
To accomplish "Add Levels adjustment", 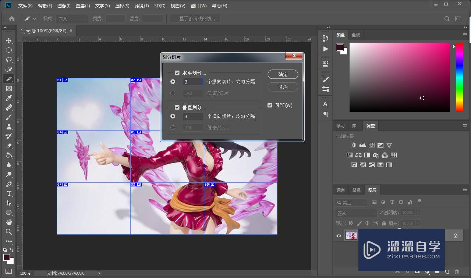I will click(362, 145).
